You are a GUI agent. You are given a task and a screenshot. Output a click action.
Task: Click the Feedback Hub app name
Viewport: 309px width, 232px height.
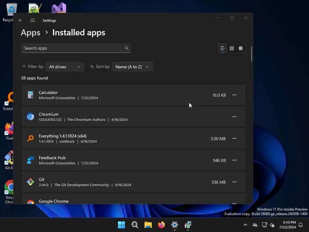52,158
